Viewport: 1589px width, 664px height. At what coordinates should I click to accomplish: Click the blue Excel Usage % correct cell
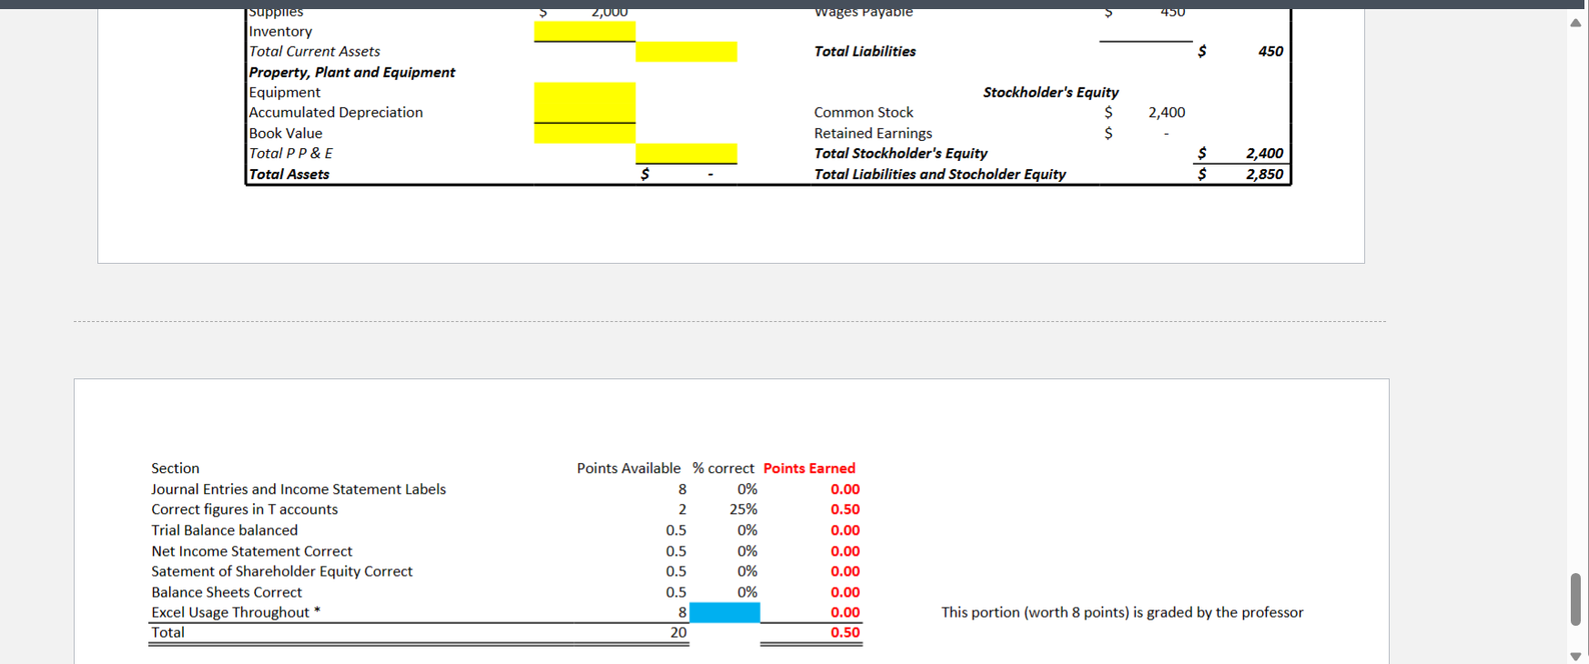[724, 612]
